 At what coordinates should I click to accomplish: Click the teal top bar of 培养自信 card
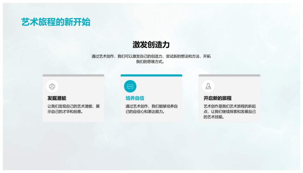(151, 75)
